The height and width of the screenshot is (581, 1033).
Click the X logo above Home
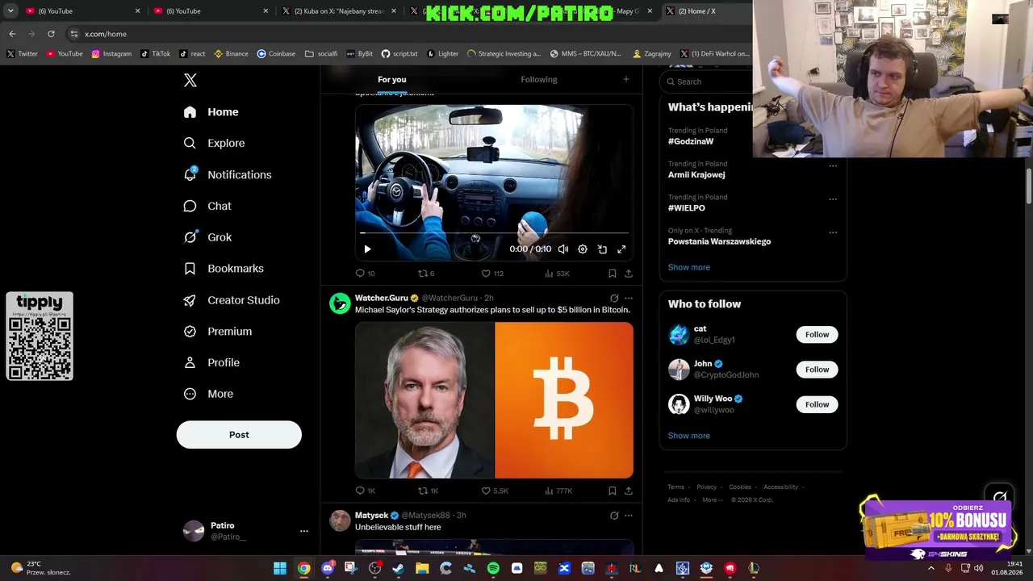(190, 80)
